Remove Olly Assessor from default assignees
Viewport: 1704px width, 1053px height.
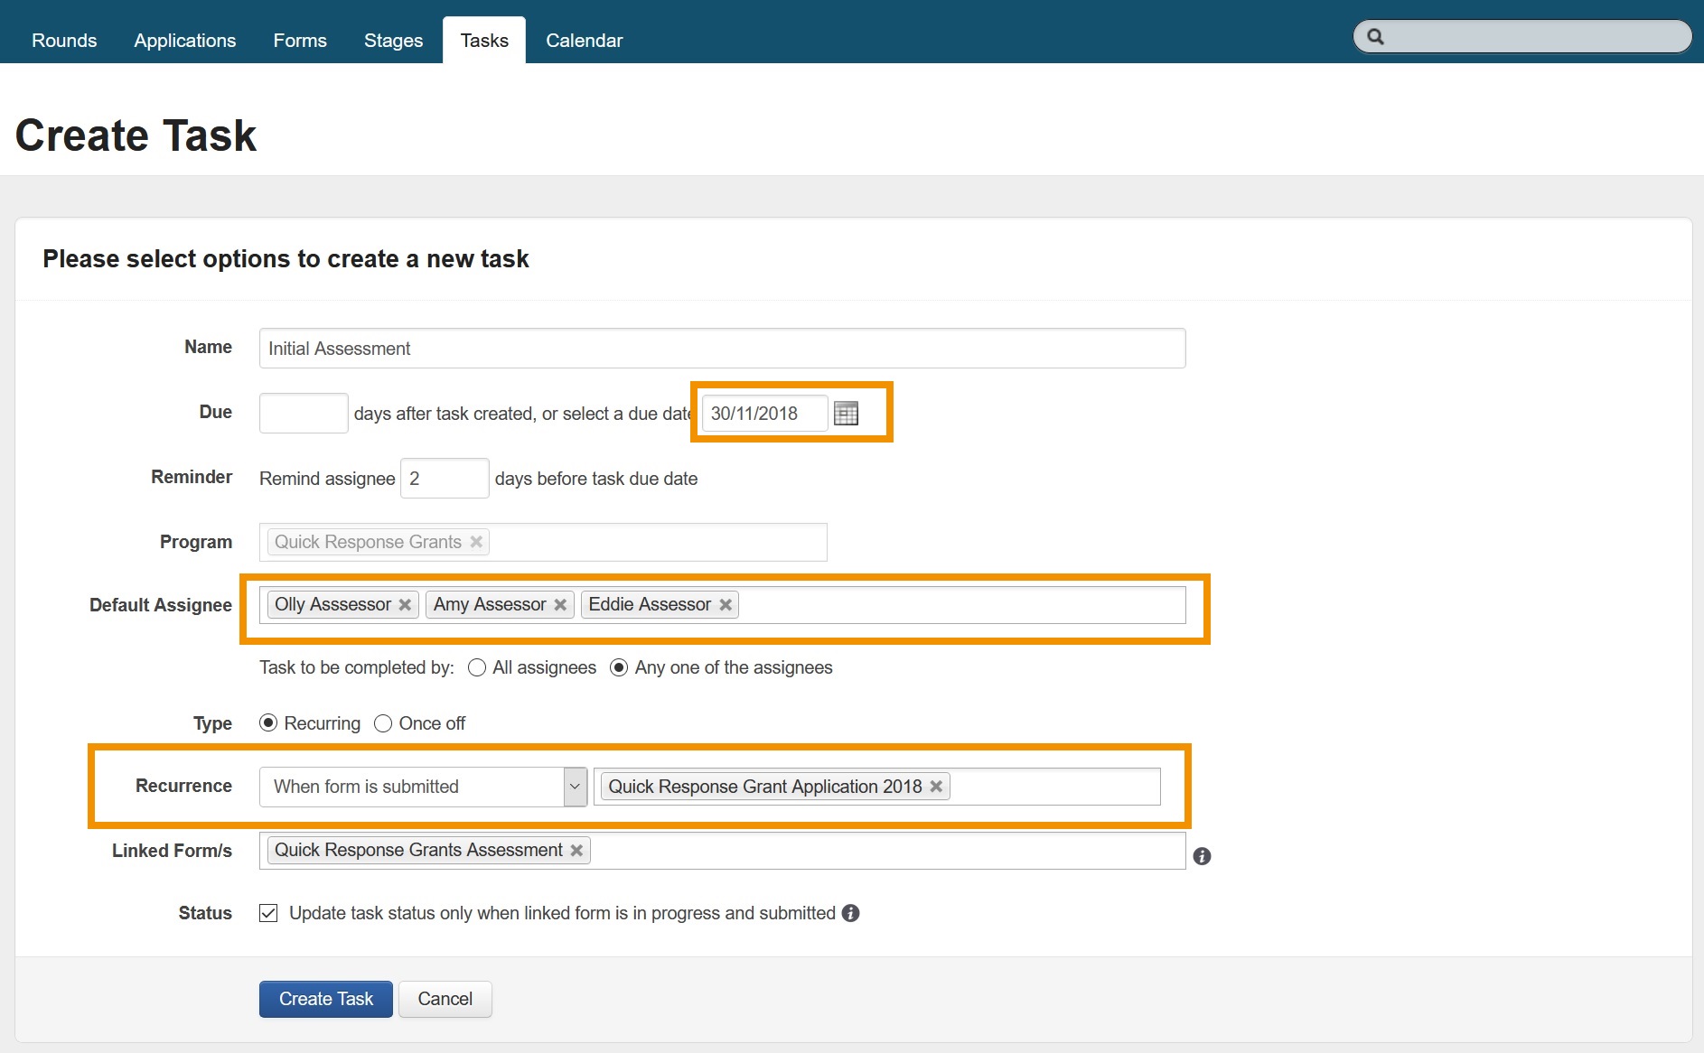405,605
